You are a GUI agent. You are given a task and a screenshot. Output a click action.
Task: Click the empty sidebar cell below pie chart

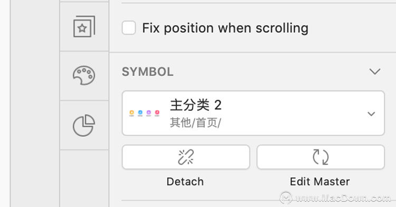[84, 178]
